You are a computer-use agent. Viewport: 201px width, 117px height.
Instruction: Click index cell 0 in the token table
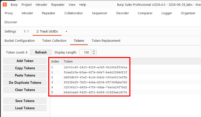click(57, 67)
